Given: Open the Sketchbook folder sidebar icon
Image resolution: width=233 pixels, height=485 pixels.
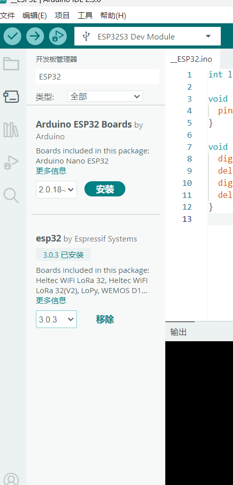Looking at the screenshot, I should point(11,64).
